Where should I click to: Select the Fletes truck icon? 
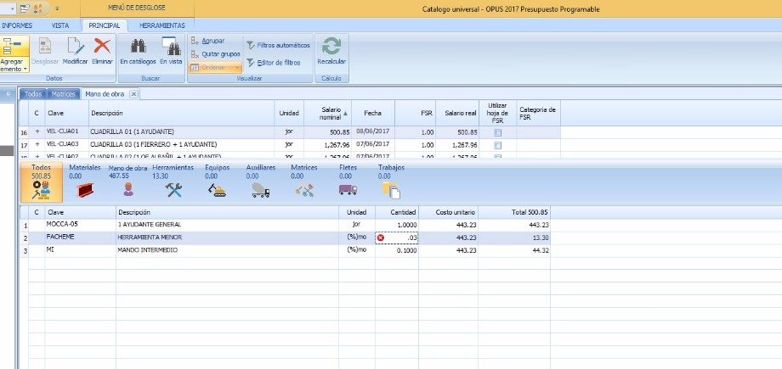coord(348,191)
